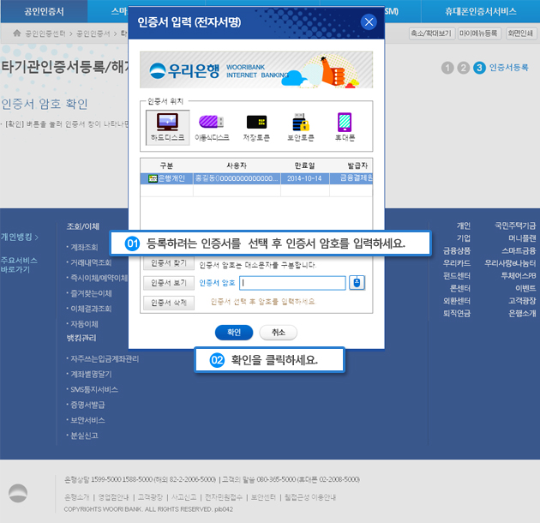This screenshot has height=523, width=540.
Task: Open the 자주쓰는입금계좌관리 link
Action: 105,359
